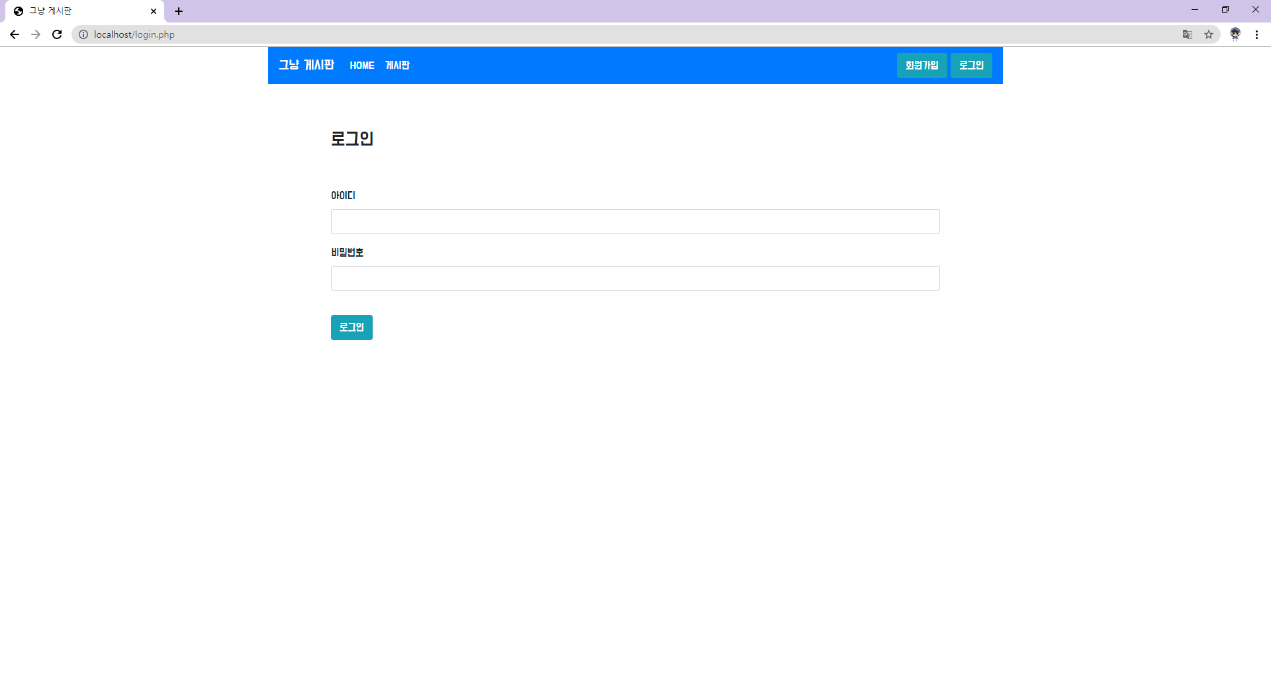This screenshot has width=1271, height=688.
Task: Click HOME in the navigation bar
Action: (361, 65)
